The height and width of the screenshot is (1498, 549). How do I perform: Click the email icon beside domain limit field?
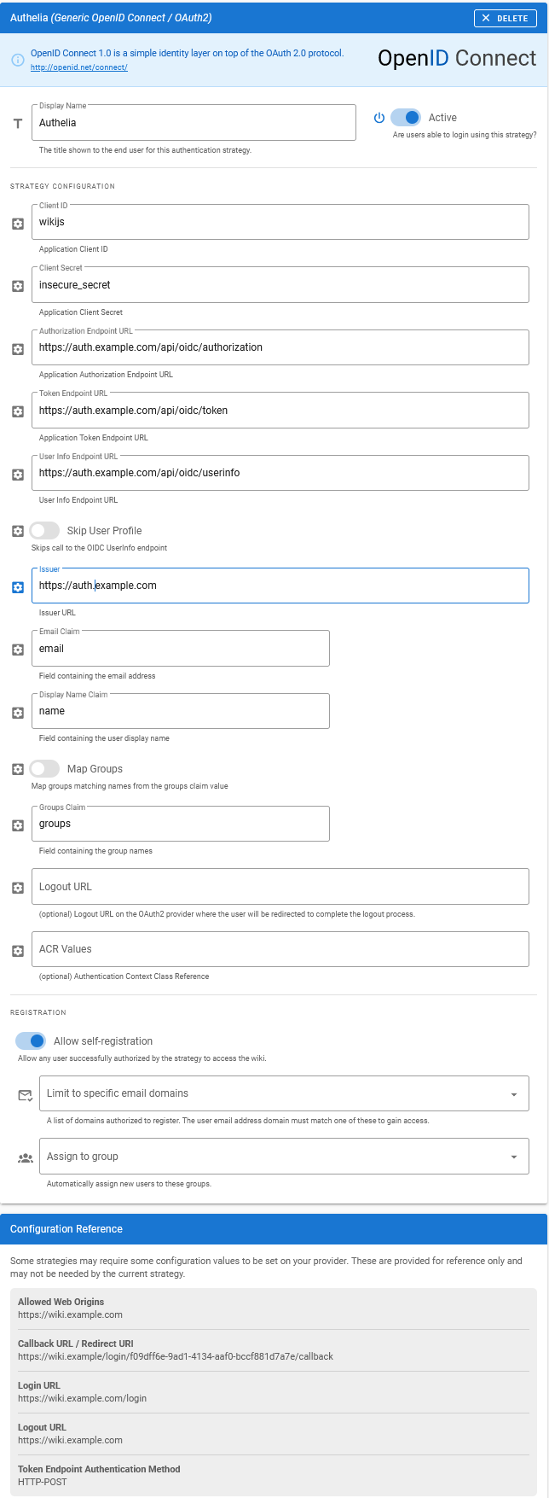coord(26,1095)
